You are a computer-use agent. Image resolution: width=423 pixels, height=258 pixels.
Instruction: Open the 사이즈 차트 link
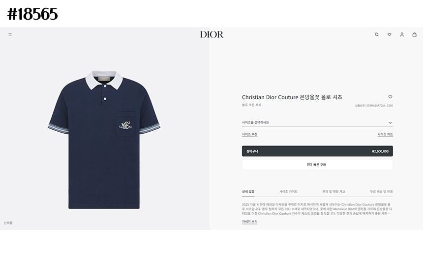pos(385,134)
